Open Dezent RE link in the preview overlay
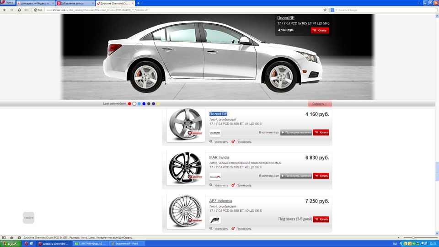This screenshot has width=439, height=247. pos(285,18)
